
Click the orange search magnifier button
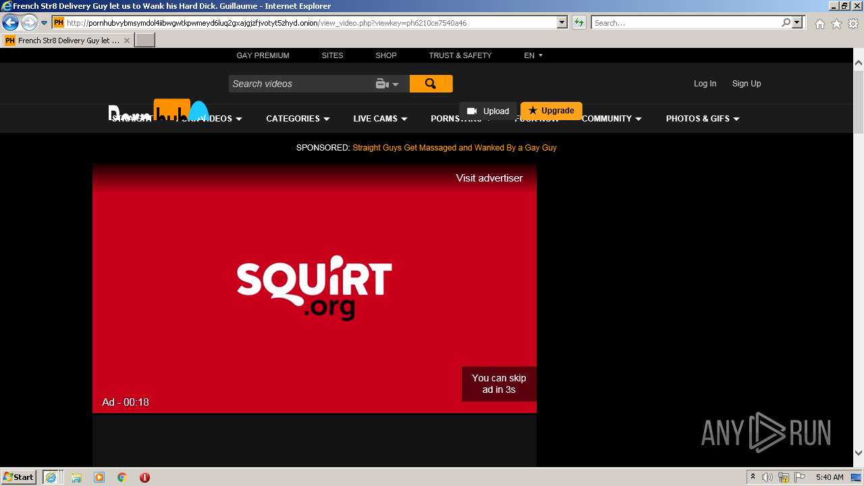pos(431,84)
